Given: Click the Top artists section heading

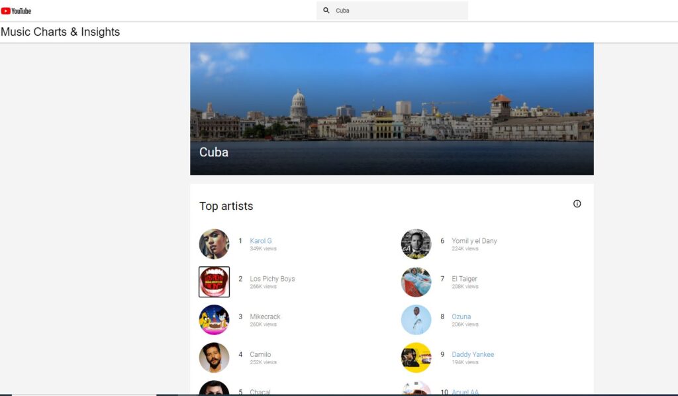Looking at the screenshot, I should pos(226,206).
